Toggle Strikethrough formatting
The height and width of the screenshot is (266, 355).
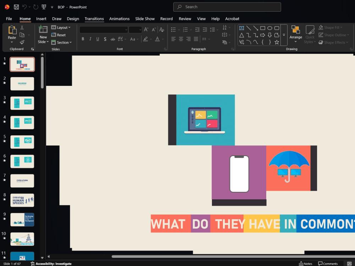113,39
